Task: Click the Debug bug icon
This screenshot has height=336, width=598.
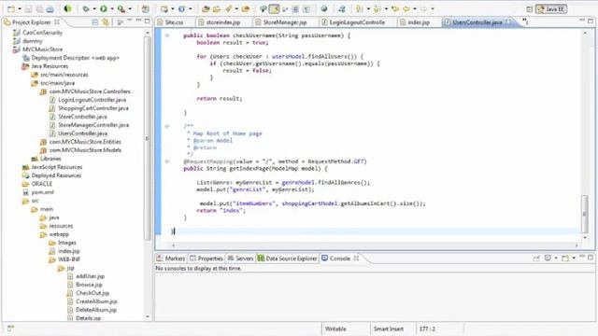Action: pos(86,8)
